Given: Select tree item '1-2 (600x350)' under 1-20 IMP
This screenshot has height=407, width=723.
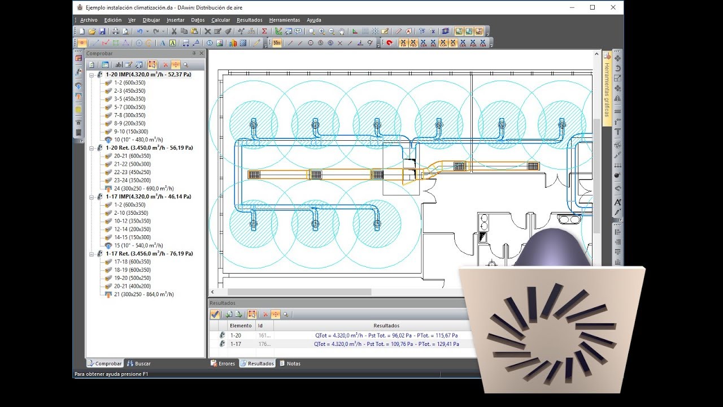Looking at the screenshot, I should pyautogui.click(x=129, y=83).
